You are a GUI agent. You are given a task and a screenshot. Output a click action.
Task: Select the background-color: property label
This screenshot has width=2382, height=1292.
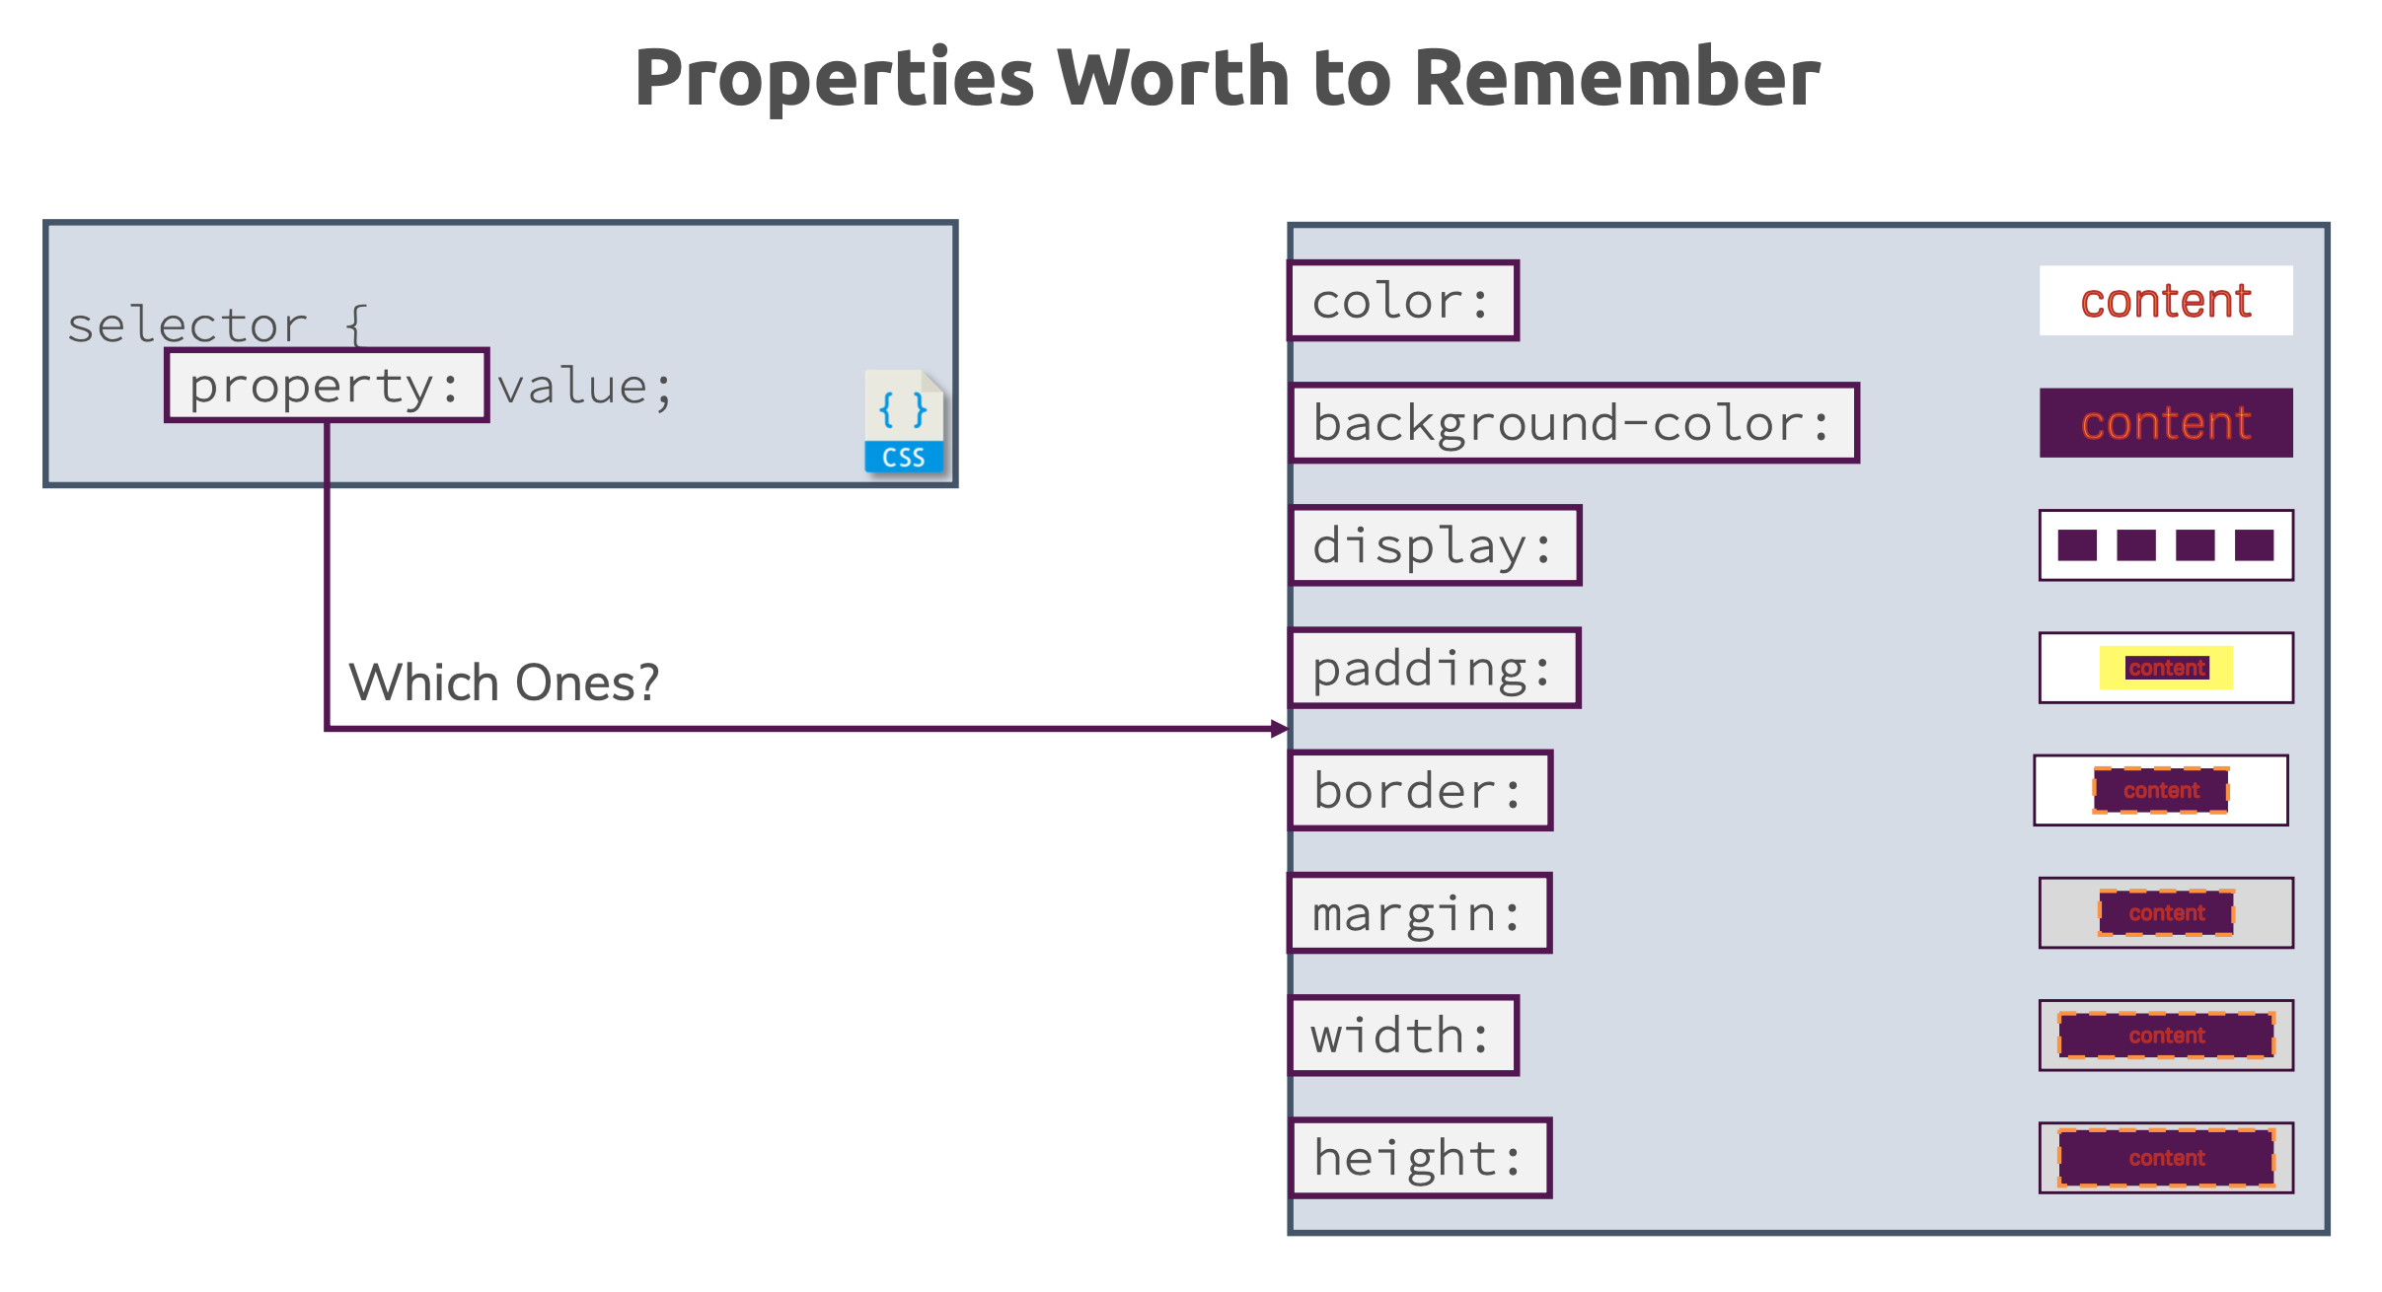(x=1574, y=423)
